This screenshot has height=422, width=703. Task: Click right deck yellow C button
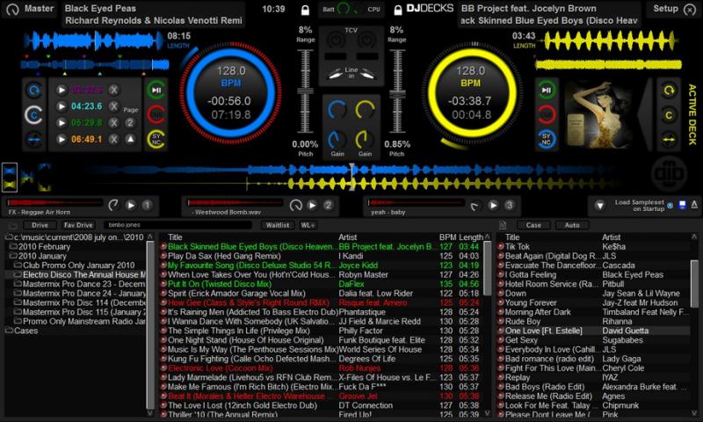tap(669, 115)
